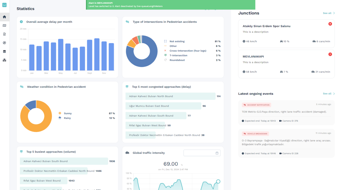This screenshot has width=338, height=190.
Task: Open the Reports document icon in sidebar
Action: [4, 34]
